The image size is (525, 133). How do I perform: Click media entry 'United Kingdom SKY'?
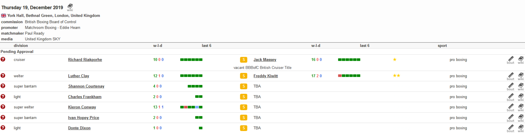pyautogui.click(x=43, y=39)
